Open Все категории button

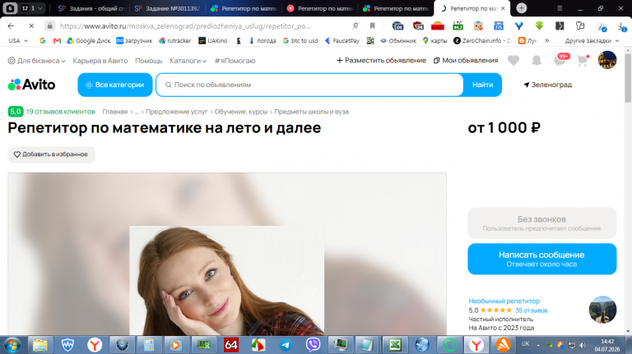[115, 85]
